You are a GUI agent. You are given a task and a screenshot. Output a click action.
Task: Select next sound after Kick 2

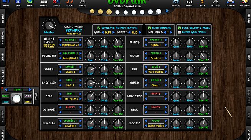point(81,85)
